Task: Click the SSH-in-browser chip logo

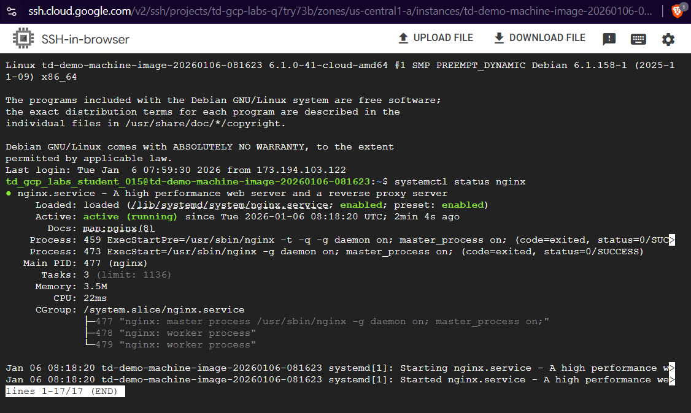Action: [x=23, y=38]
